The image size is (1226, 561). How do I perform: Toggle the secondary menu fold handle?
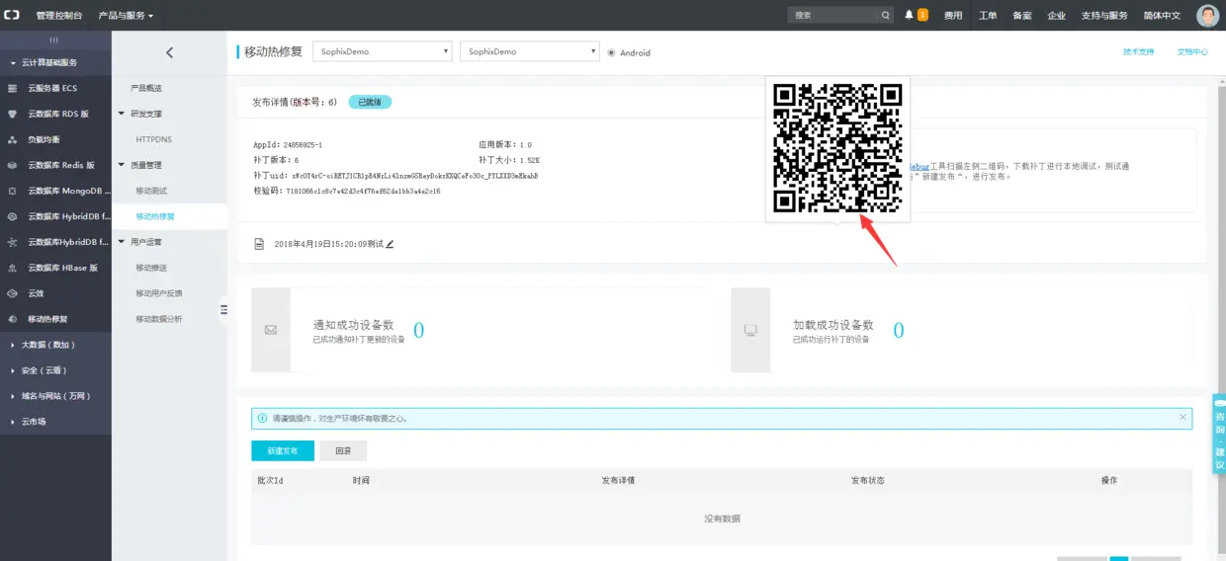tap(223, 309)
